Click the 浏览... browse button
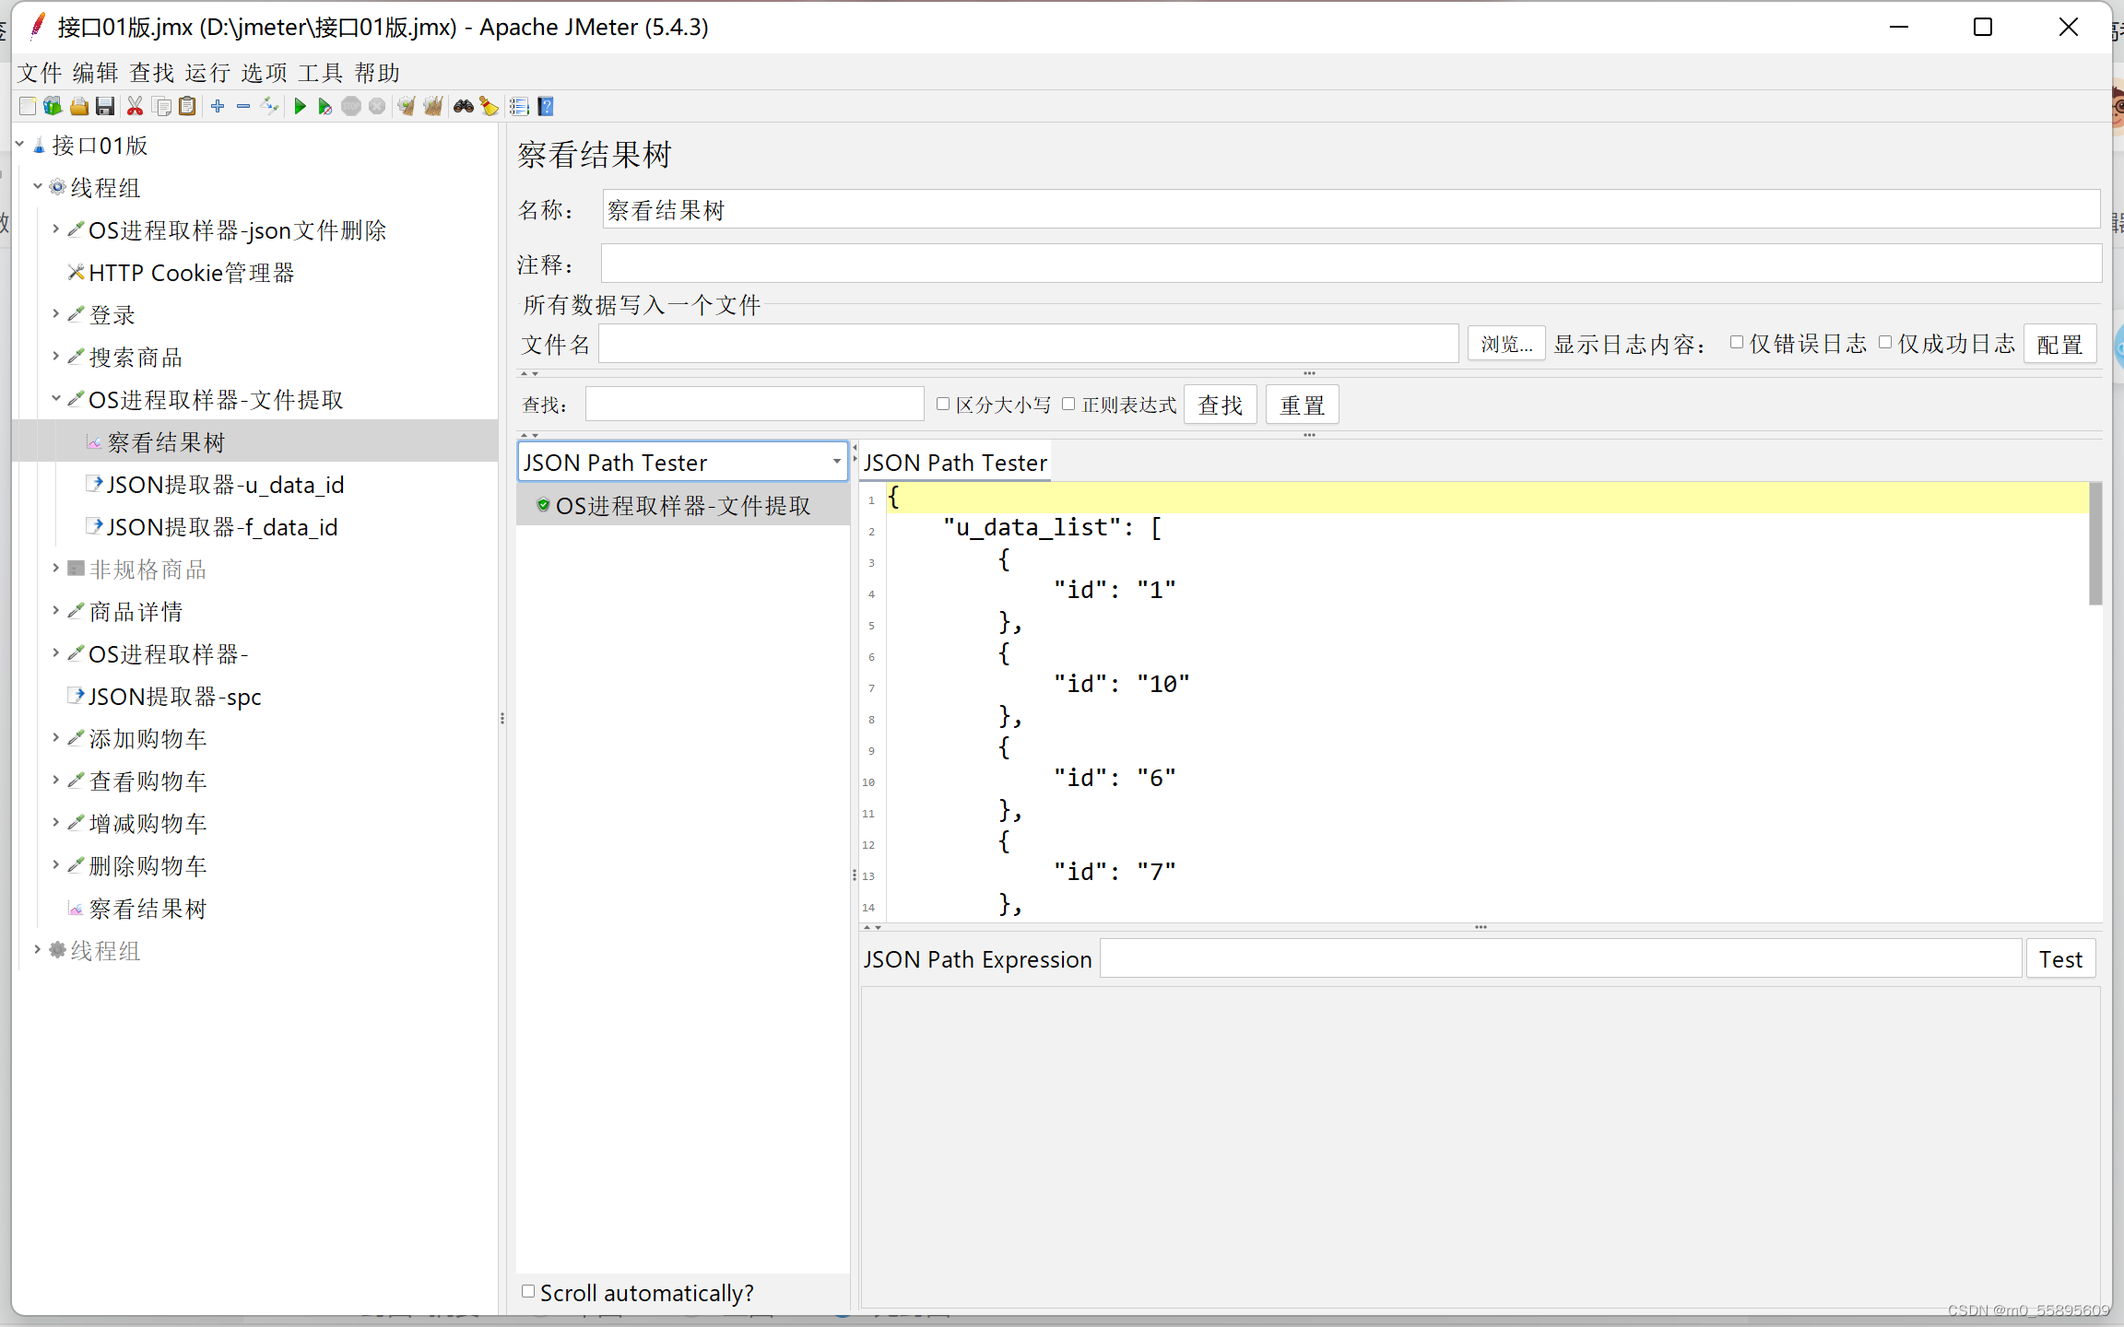The image size is (2124, 1327). (1505, 345)
